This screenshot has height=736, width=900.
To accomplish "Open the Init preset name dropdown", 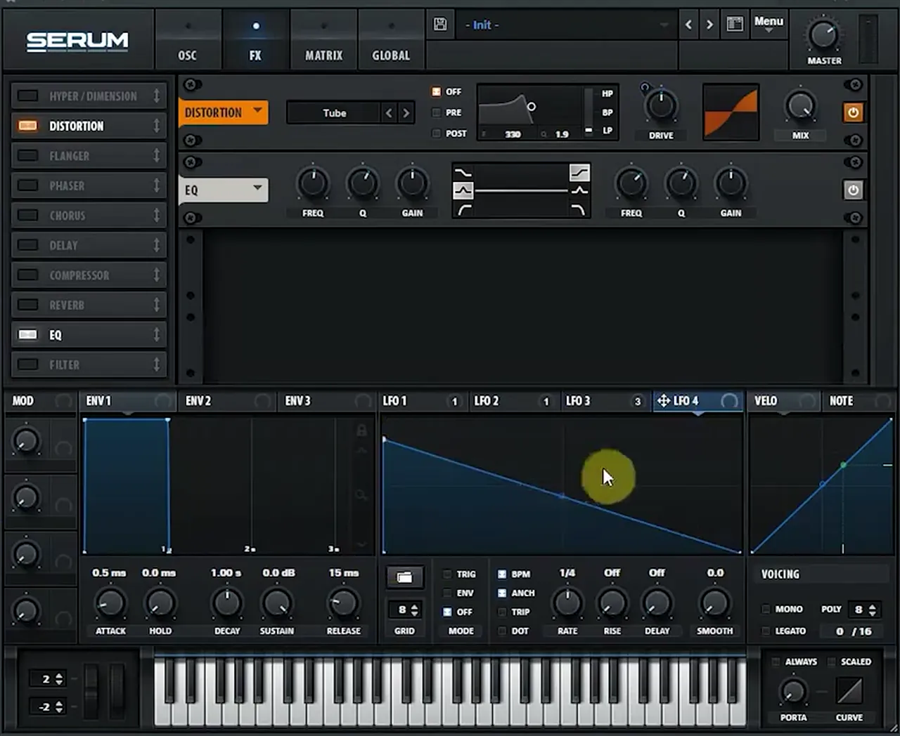I will [566, 25].
